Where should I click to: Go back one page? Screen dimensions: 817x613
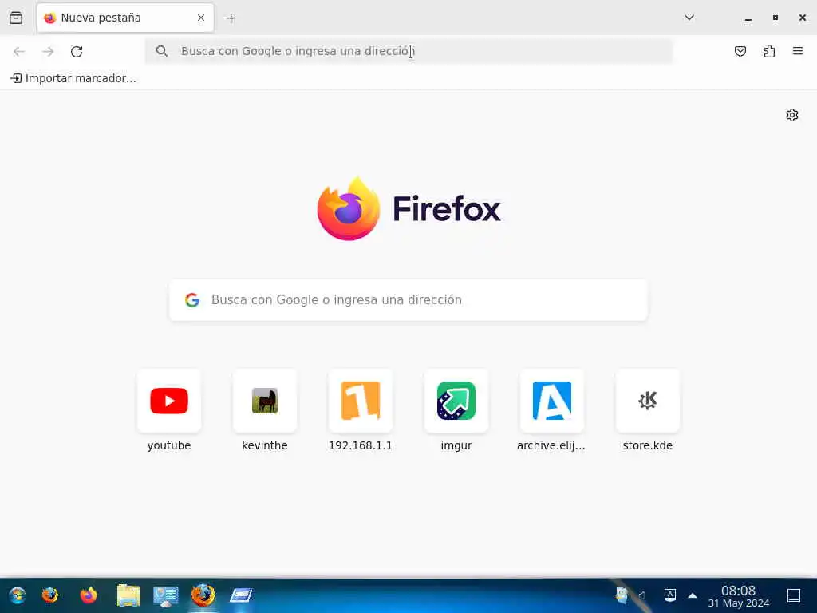[x=19, y=51]
